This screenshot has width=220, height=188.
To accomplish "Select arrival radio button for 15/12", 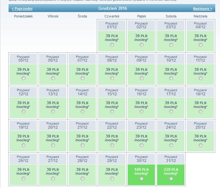I will point(112,111).
